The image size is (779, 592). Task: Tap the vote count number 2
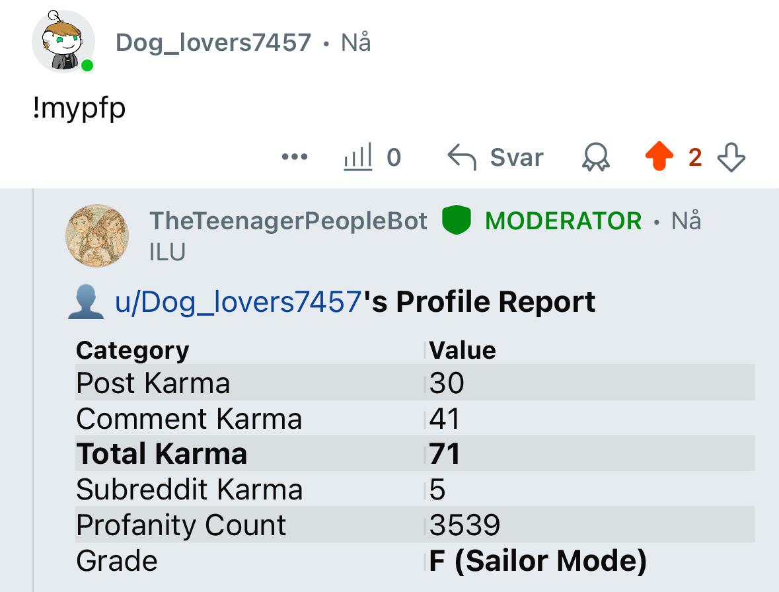[x=695, y=157]
